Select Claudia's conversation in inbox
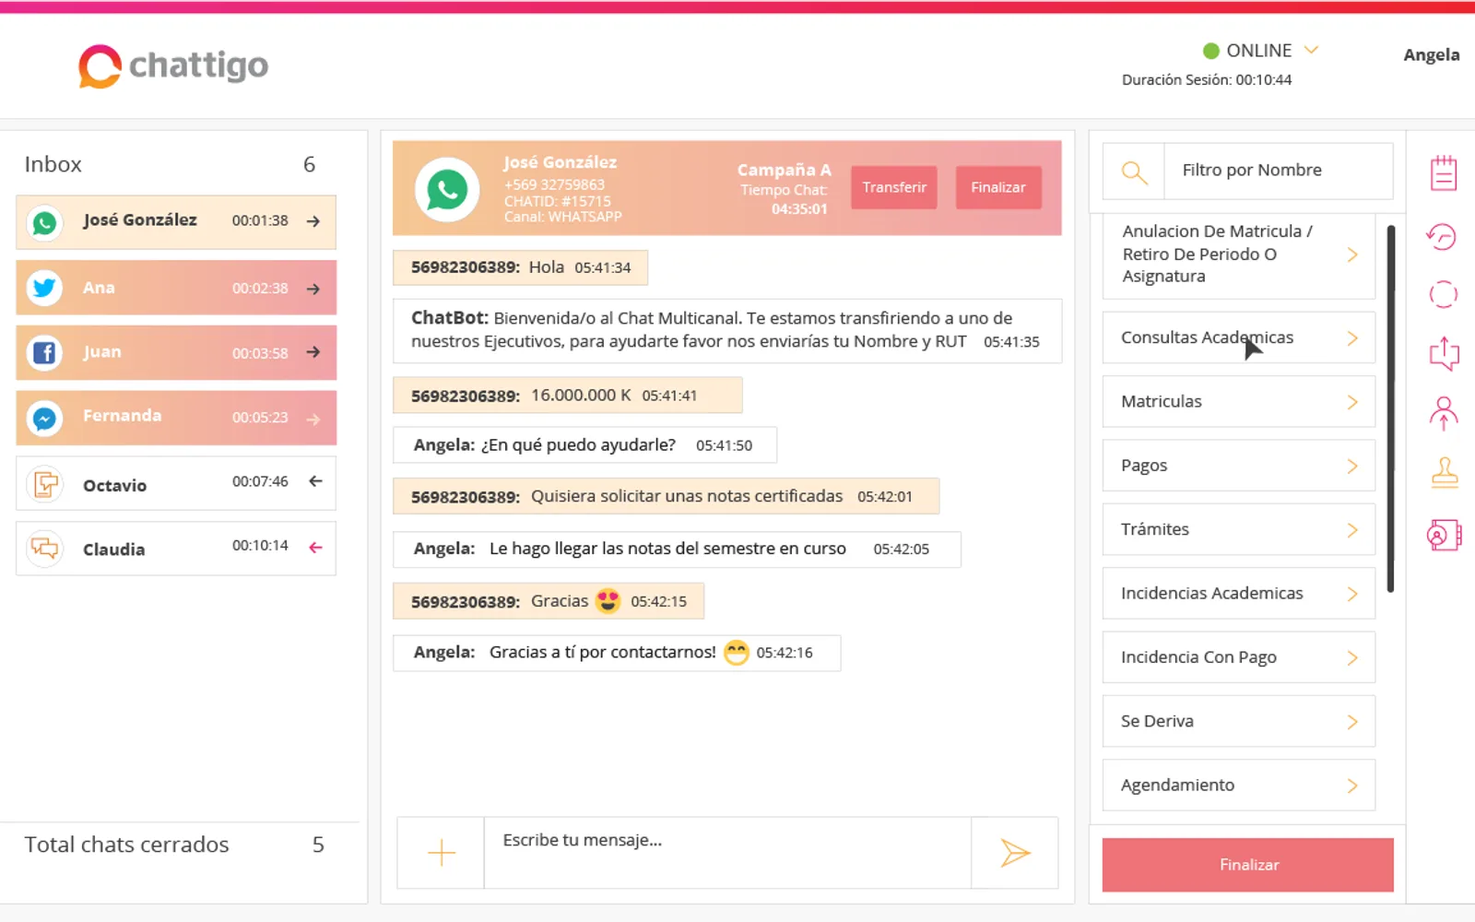The image size is (1475, 922). (176, 549)
